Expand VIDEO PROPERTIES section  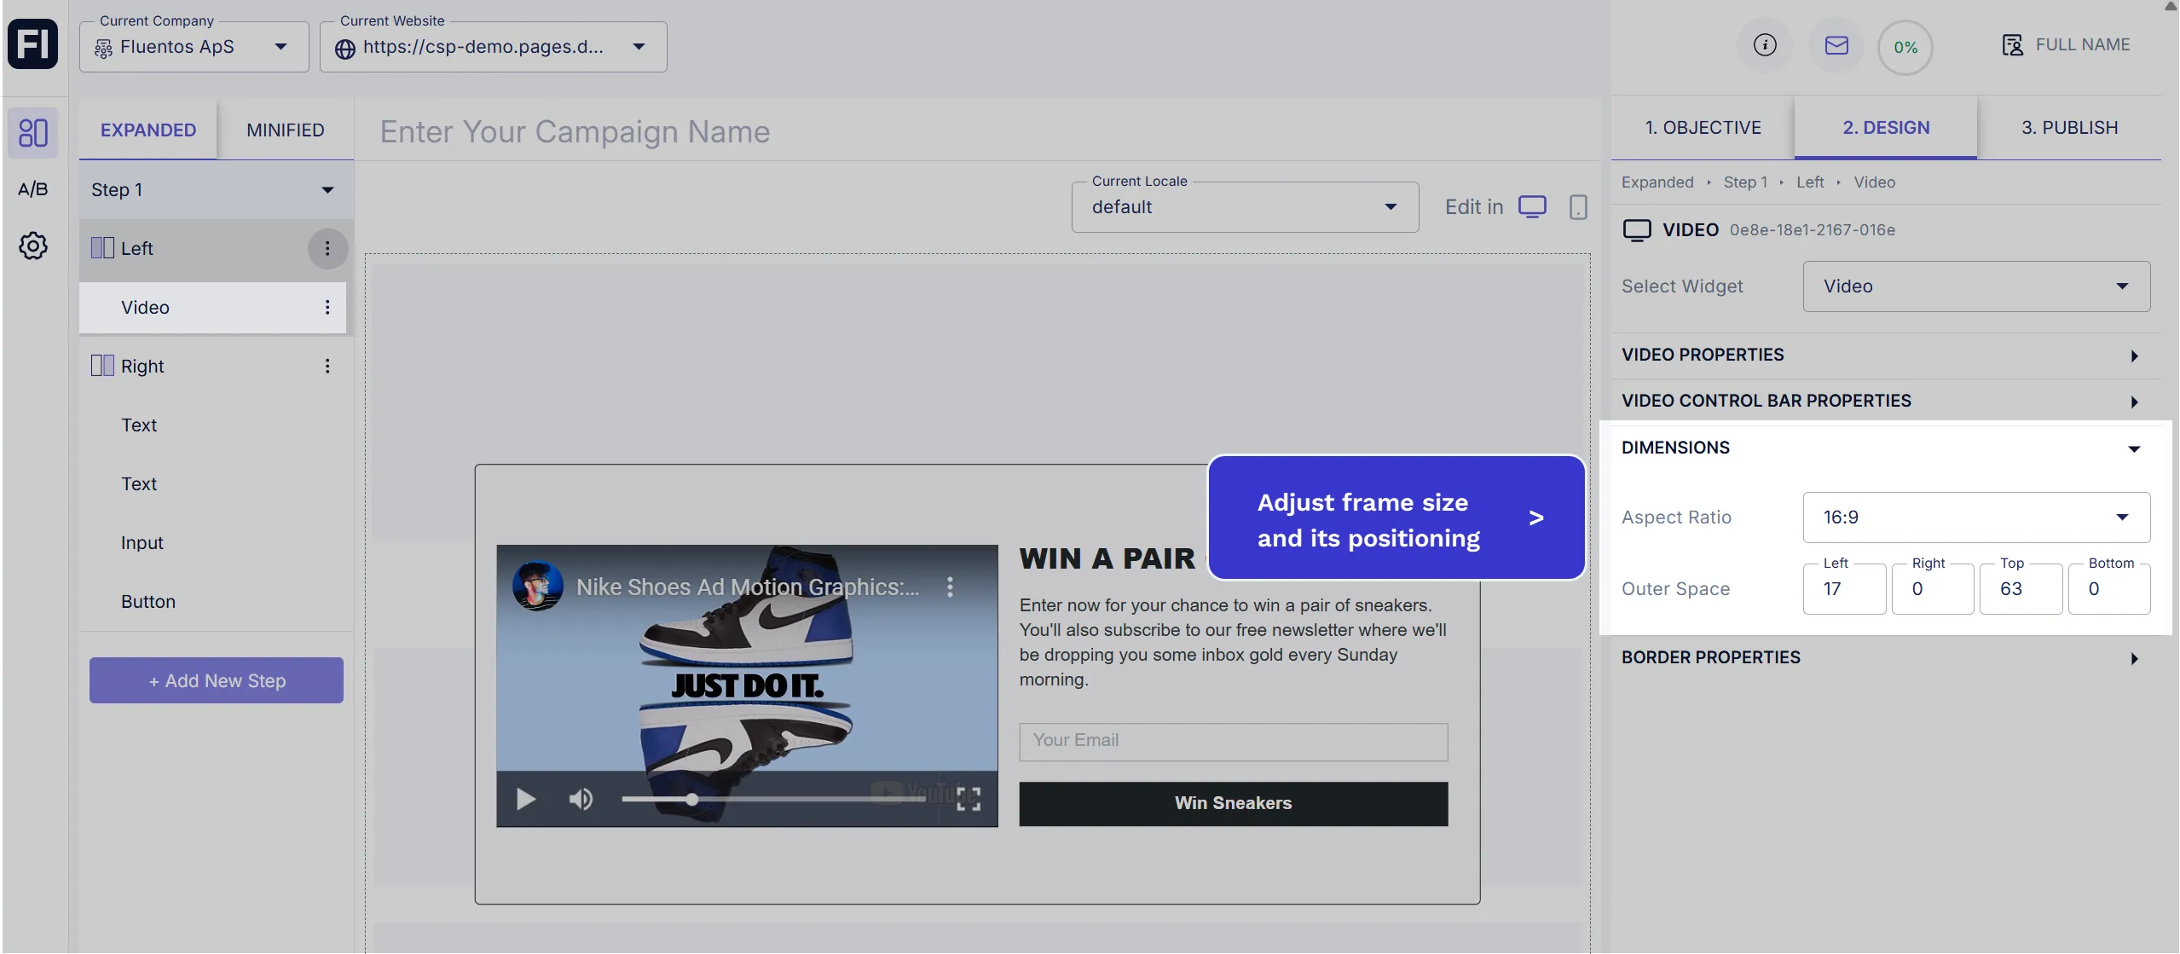(x=1886, y=356)
